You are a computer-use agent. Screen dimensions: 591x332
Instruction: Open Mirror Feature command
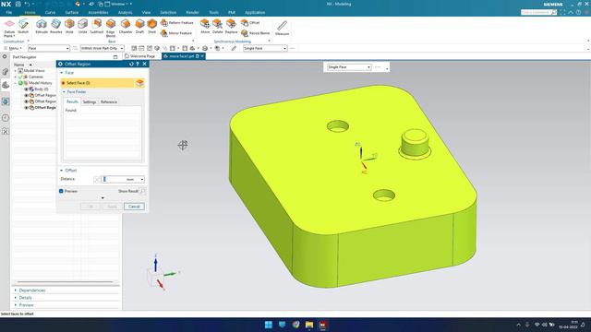(176, 33)
